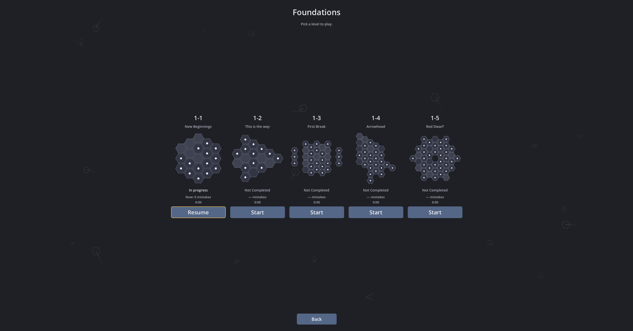This screenshot has height=331, width=633.
Task: Click the New Beginnings level name
Action: point(198,127)
